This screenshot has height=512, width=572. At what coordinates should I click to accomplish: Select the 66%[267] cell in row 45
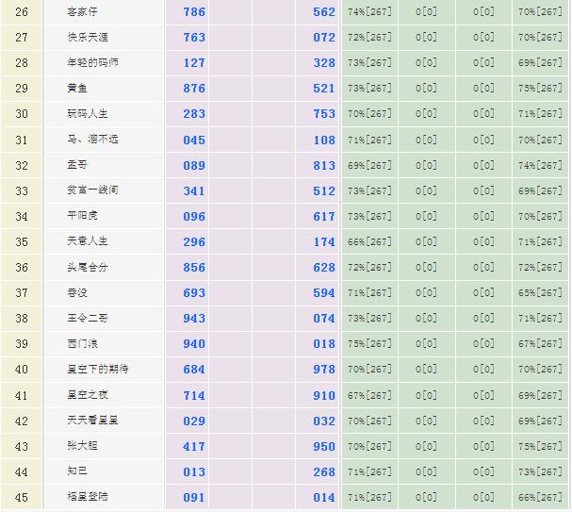[540, 497]
